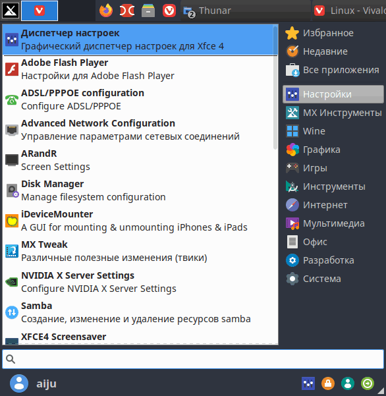The height and width of the screenshot is (396, 386).
Task: Click the MX Tweak icon
Action: tap(12, 251)
